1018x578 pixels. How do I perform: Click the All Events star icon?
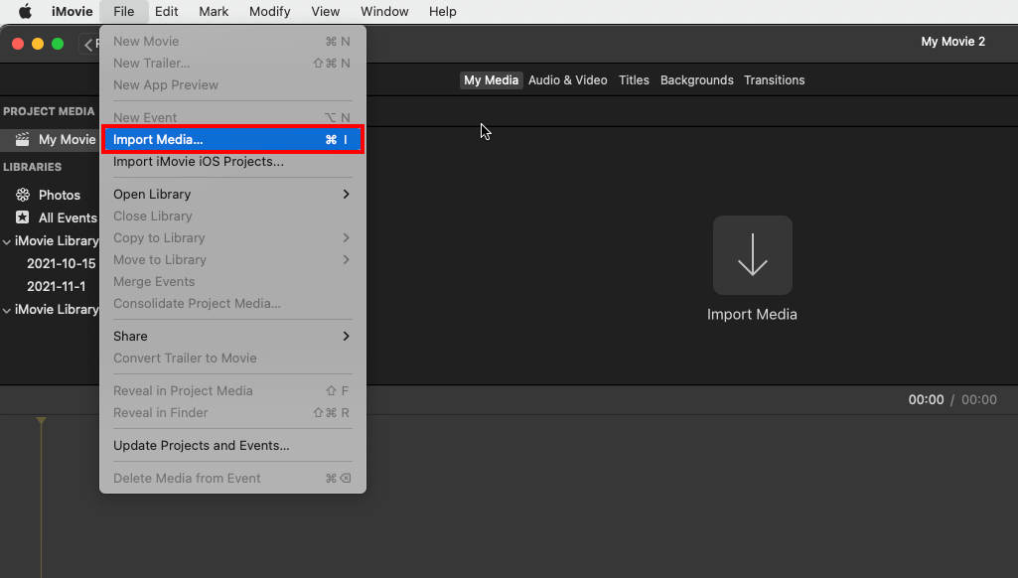[23, 217]
